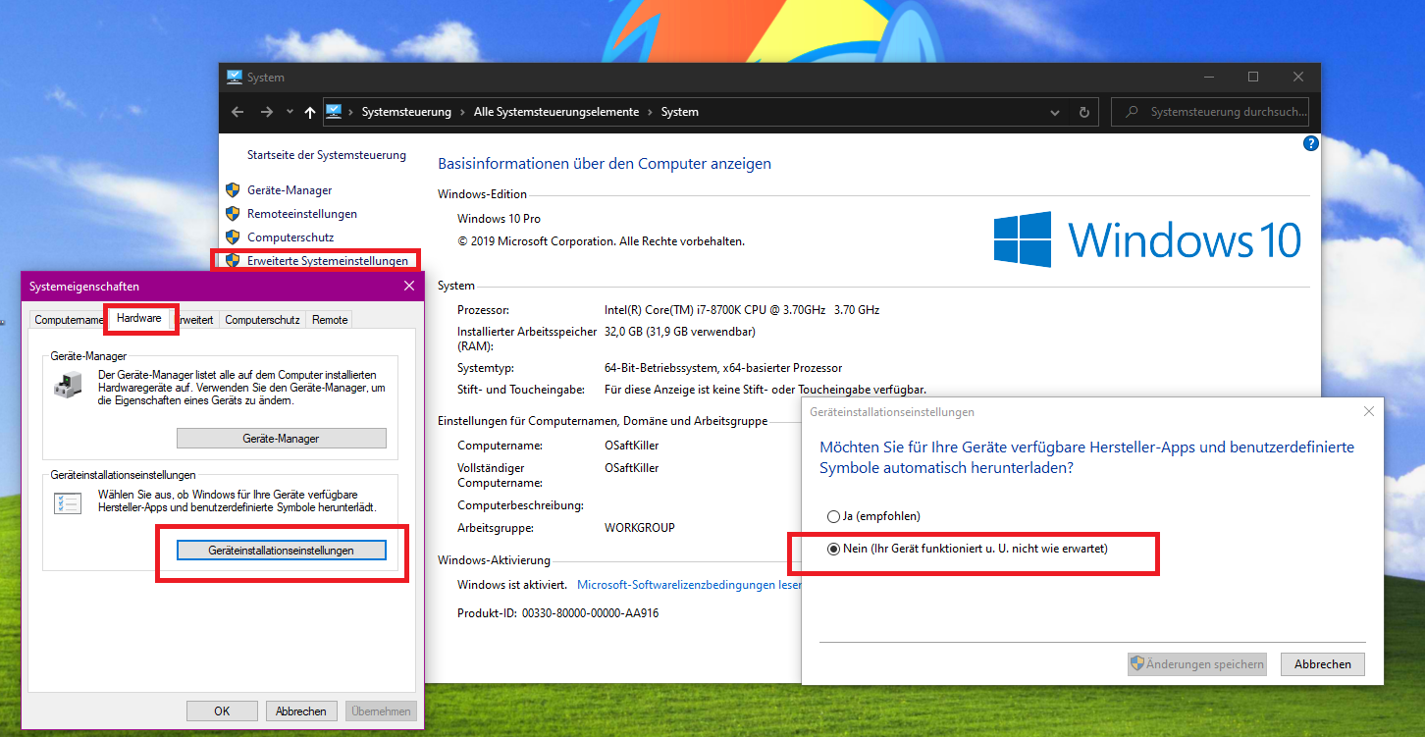The image size is (1425, 737).
Task: Click shield icon next to Remoteeinstellungen
Action: coord(233,214)
